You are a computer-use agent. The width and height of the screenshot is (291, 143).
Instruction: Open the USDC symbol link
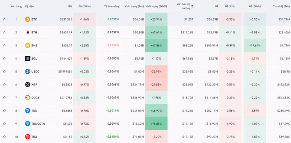click(x=35, y=71)
